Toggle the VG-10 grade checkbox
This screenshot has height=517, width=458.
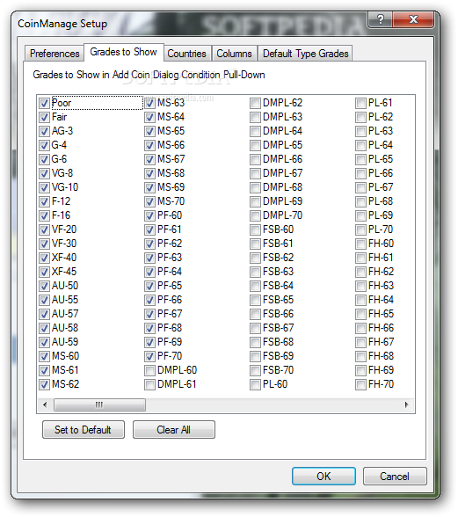[x=44, y=187]
